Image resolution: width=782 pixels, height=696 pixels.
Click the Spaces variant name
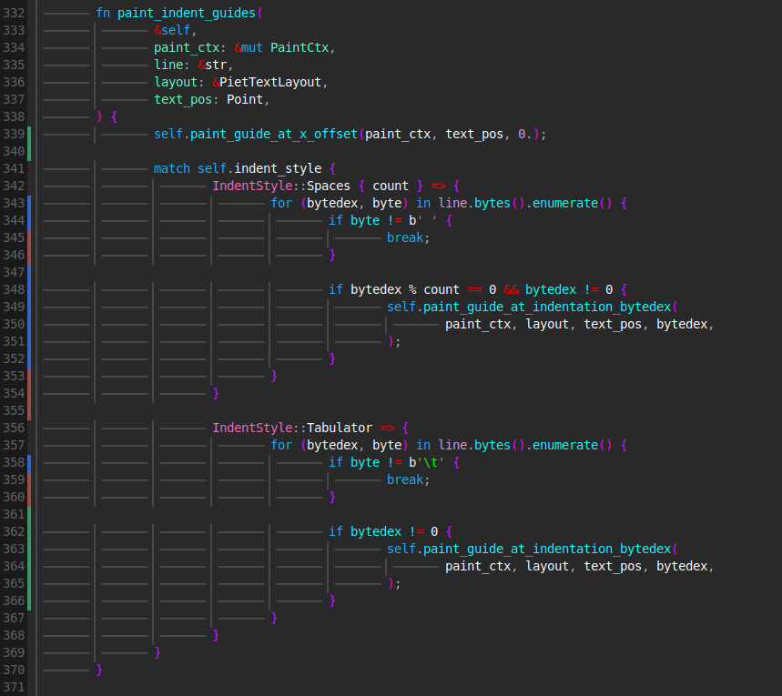329,186
